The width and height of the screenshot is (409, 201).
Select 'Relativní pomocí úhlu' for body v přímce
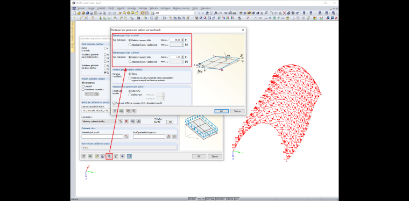[x=130, y=57]
